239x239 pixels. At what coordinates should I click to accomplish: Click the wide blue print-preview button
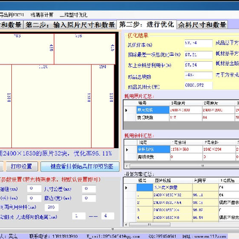point(80,167)
